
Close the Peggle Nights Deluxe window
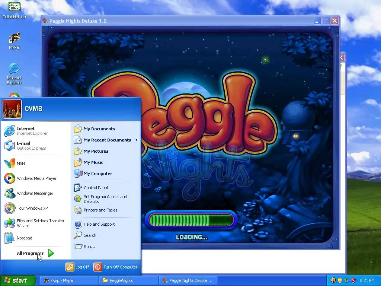click(334, 21)
